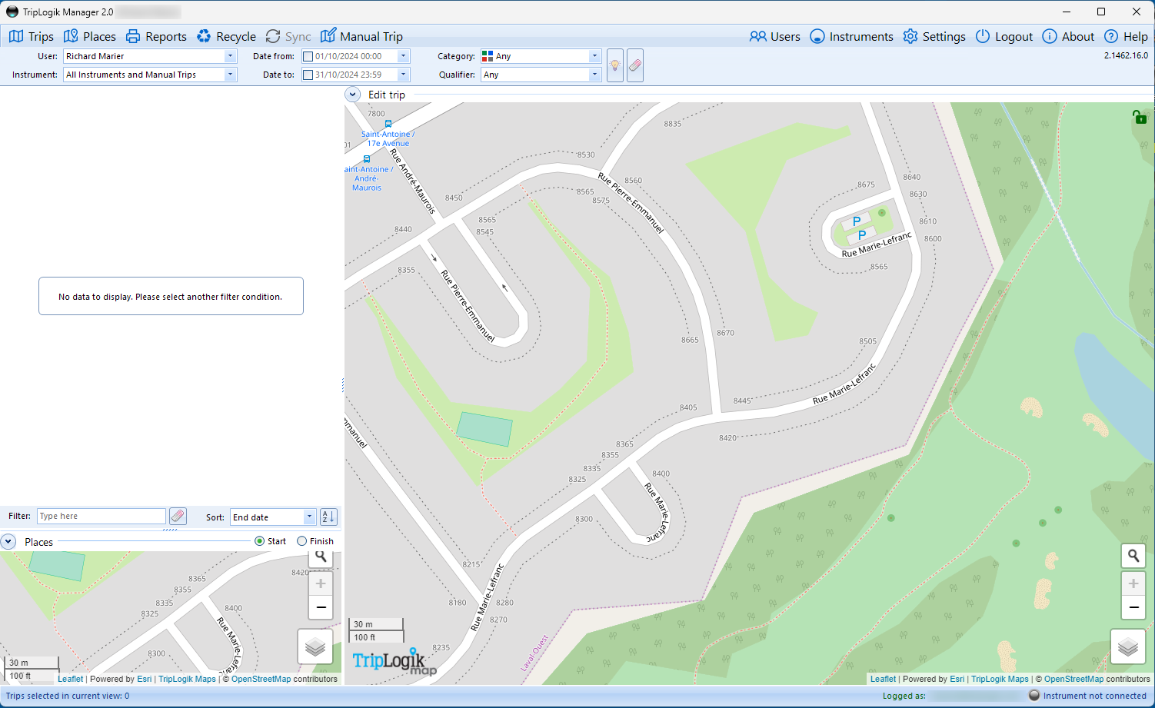Zoom in on the main map

point(1133,583)
